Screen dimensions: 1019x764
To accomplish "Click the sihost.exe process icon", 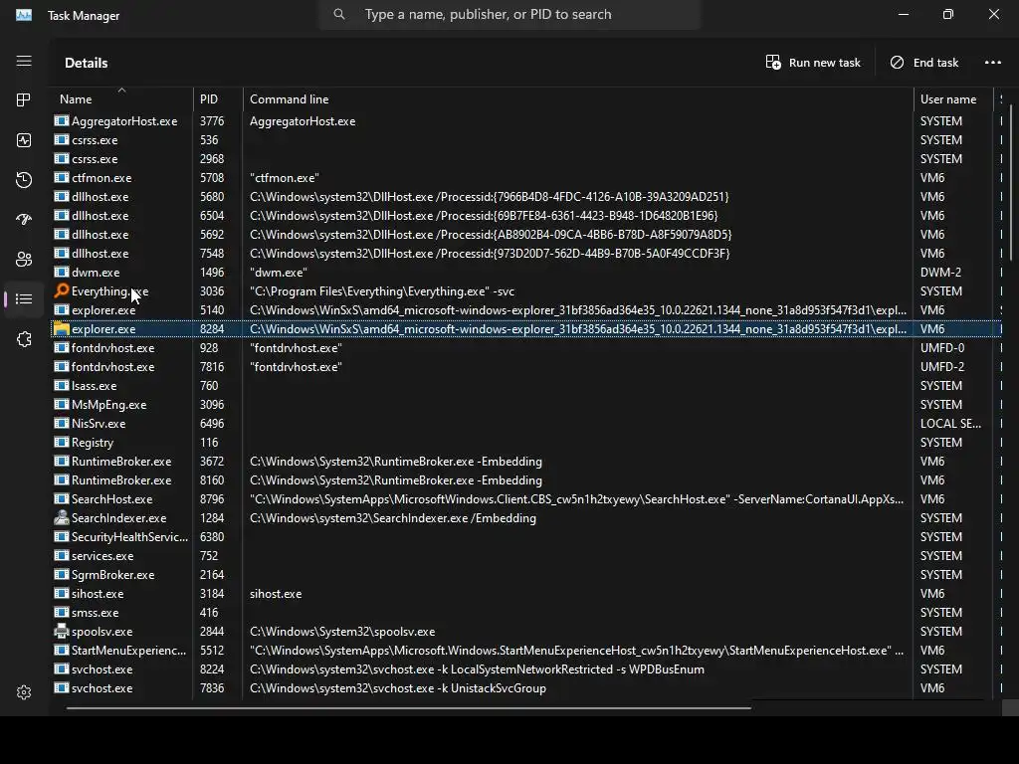I will tap(61, 593).
